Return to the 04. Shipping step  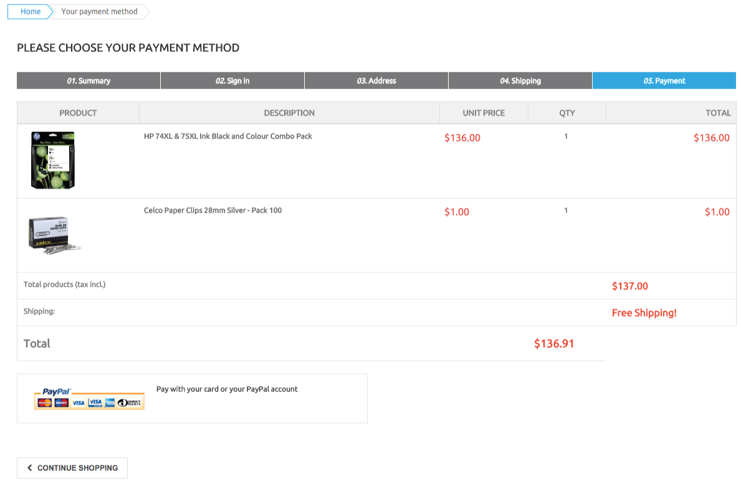coord(520,81)
